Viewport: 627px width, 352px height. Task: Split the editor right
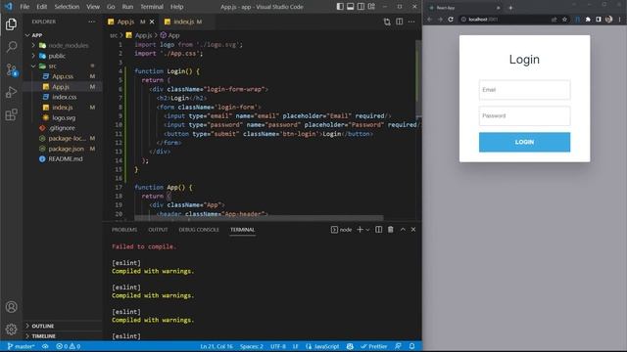click(400, 22)
